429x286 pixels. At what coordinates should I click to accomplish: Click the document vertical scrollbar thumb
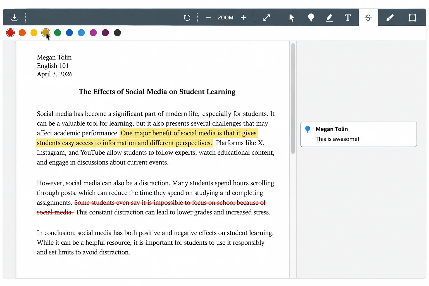293,98
